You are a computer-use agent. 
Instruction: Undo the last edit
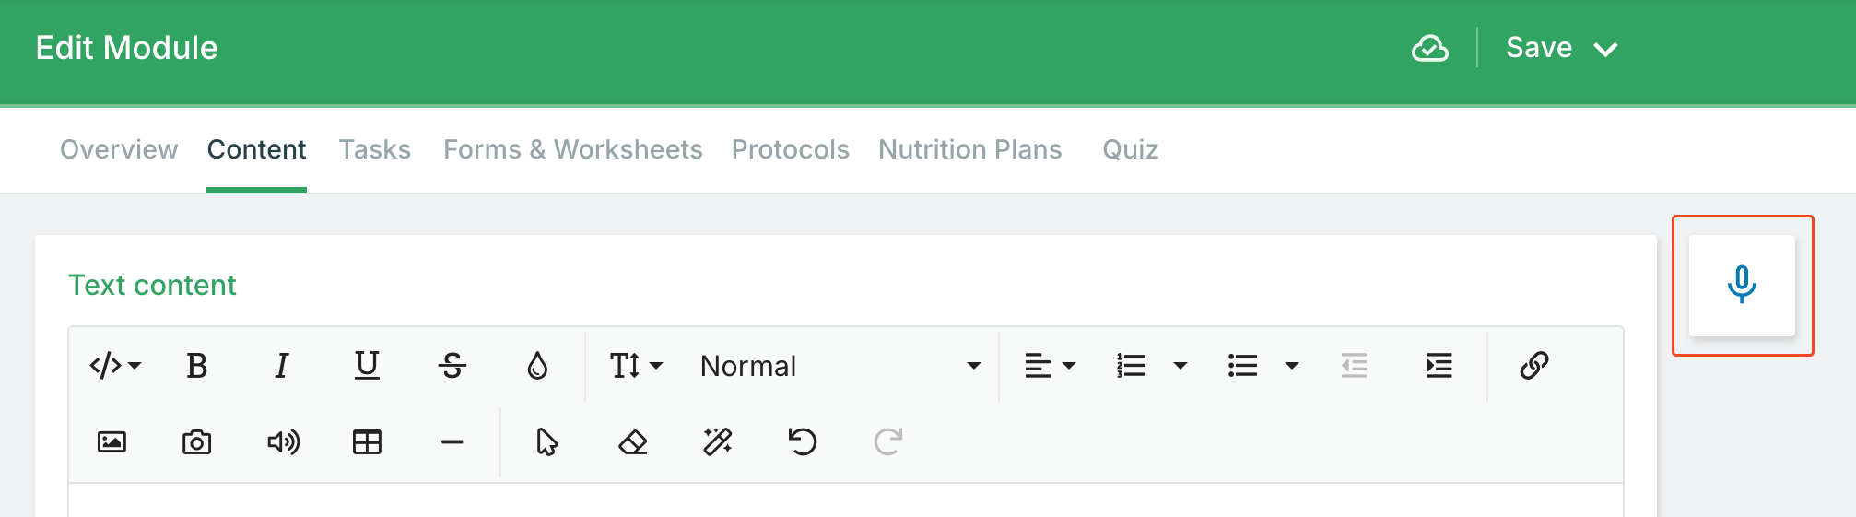[x=802, y=442]
